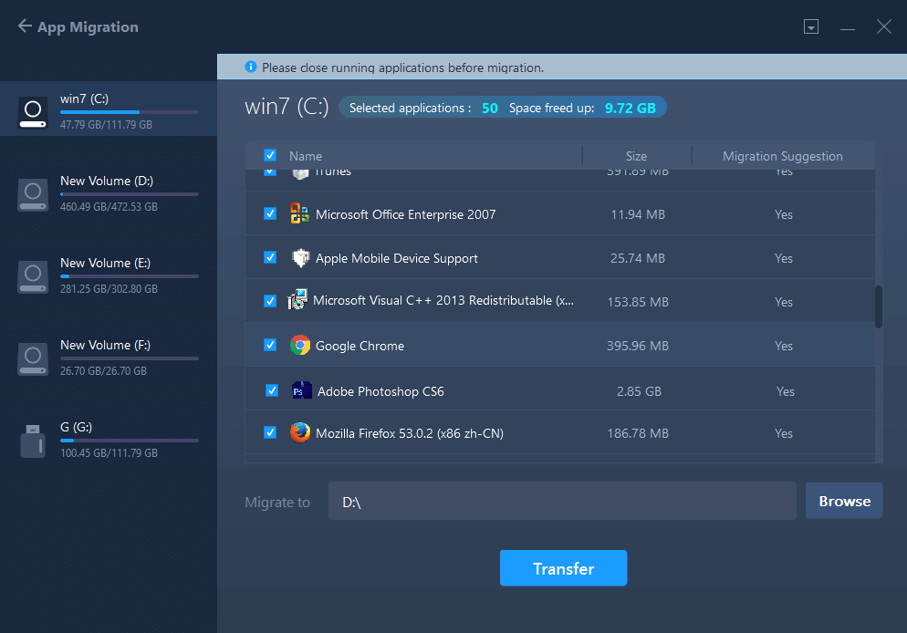The width and height of the screenshot is (907, 633).
Task: Click the Mozilla Firefox 53.0.2 name
Action: (x=410, y=433)
